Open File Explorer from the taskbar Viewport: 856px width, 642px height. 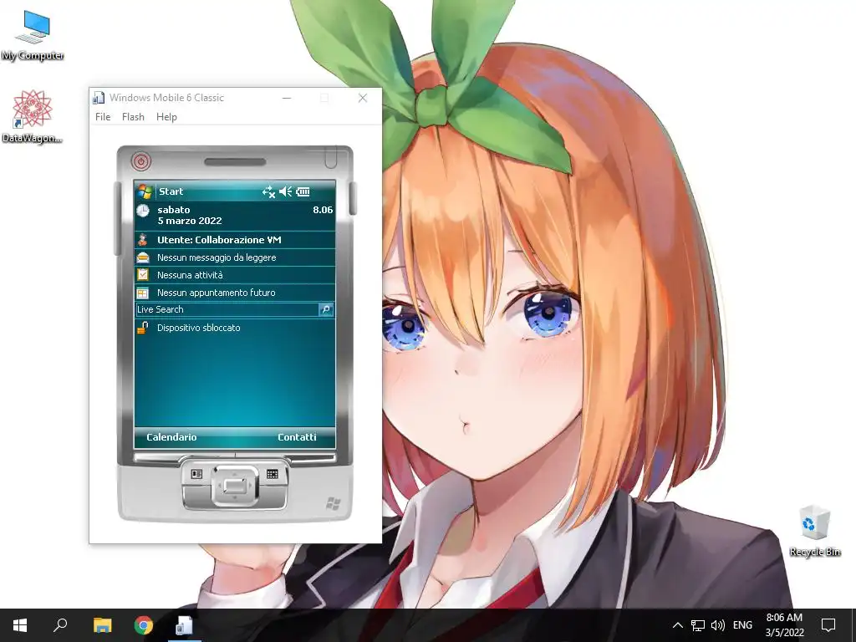pos(102,625)
